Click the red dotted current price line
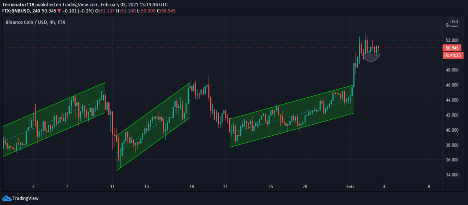This screenshot has height=205, width=468. (x=205, y=48)
